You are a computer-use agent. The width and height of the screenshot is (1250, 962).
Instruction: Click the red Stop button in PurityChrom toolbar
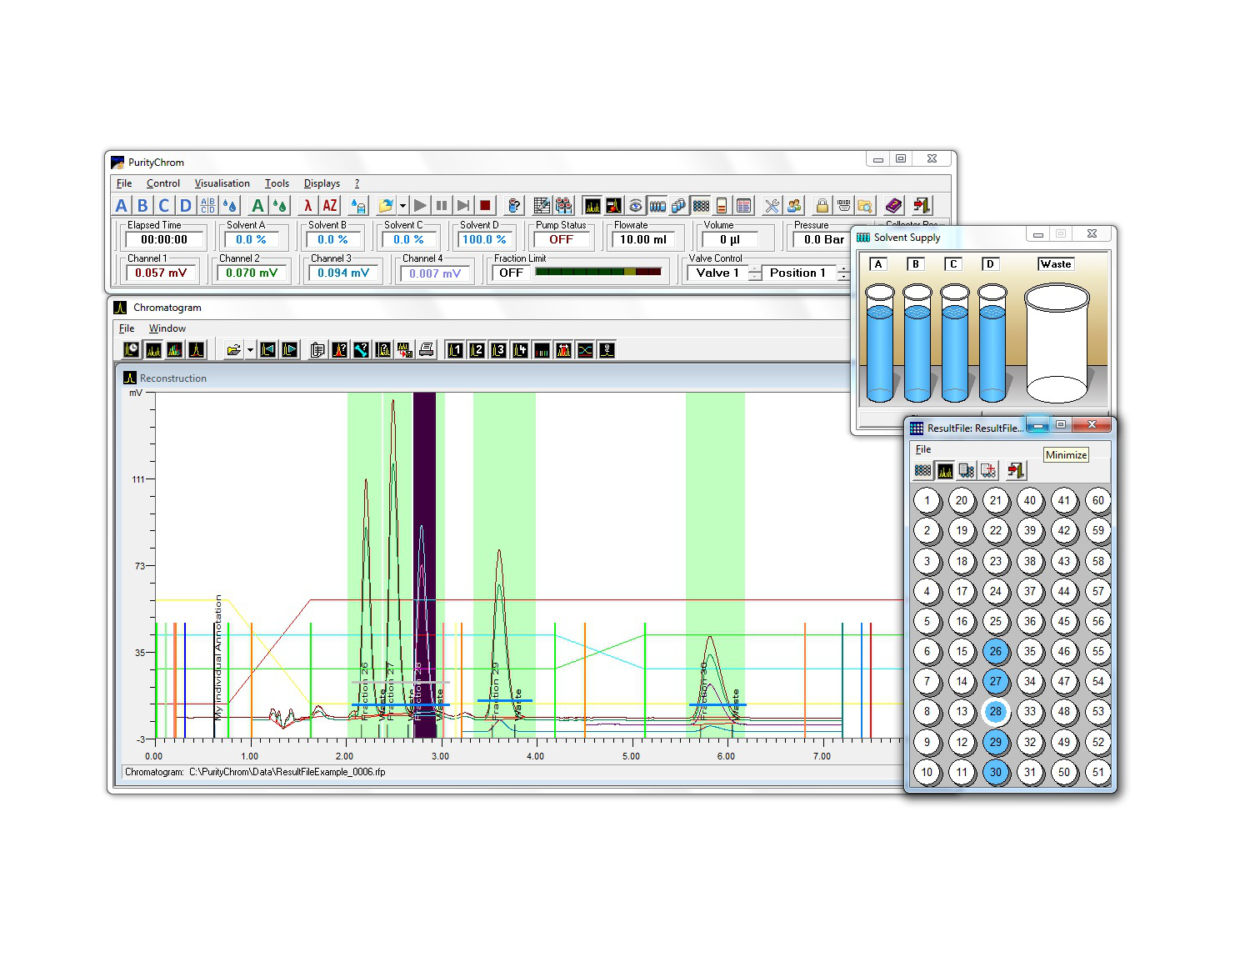(485, 205)
